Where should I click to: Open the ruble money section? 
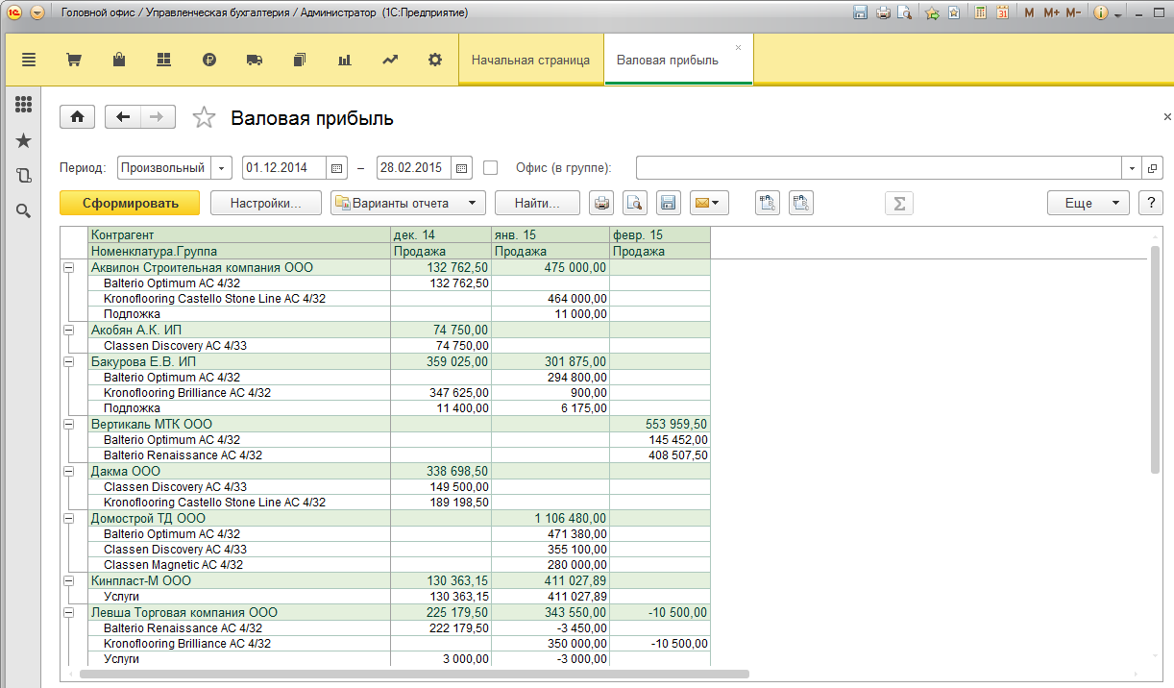[209, 60]
